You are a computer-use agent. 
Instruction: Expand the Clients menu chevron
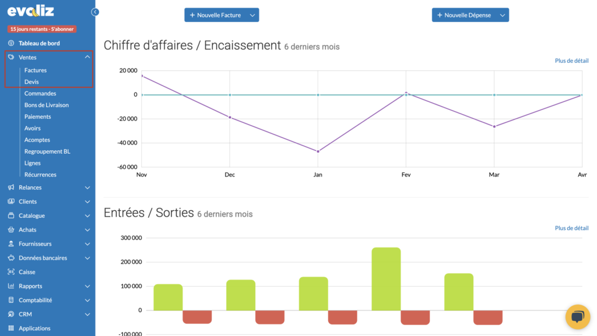tap(87, 201)
